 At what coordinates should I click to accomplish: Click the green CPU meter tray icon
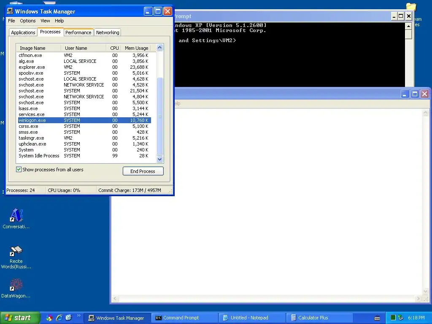pos(393,318)
